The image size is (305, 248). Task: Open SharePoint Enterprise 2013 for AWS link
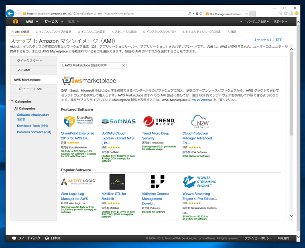(77, 136)
